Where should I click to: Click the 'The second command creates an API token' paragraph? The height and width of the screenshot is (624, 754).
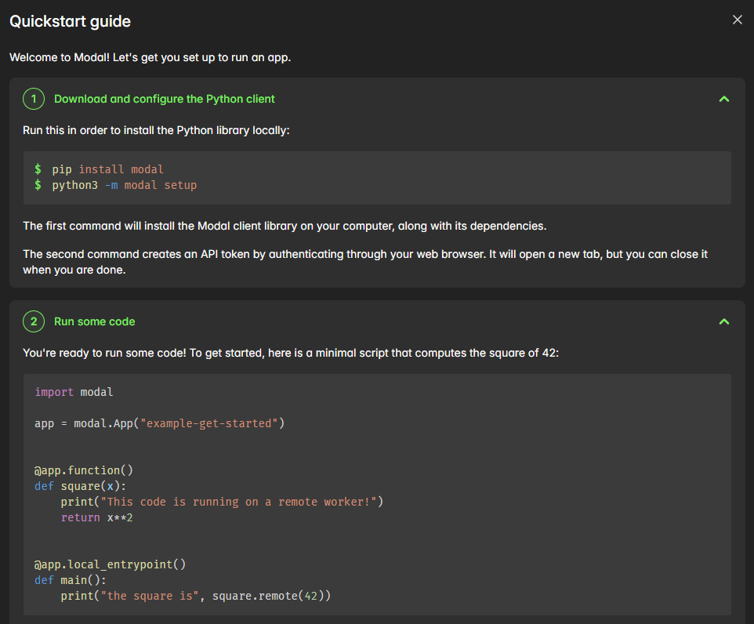coord(365,262)
